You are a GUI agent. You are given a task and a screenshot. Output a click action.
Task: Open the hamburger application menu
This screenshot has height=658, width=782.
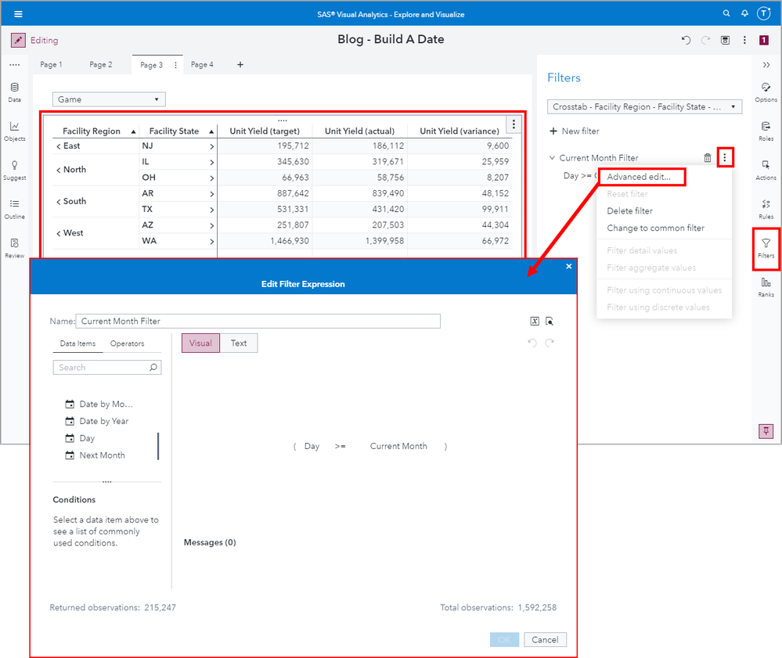[19, 14]
